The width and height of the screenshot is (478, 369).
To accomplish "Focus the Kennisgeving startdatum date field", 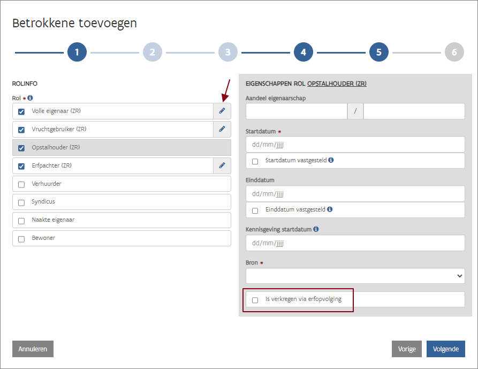I will coord(355,243).
